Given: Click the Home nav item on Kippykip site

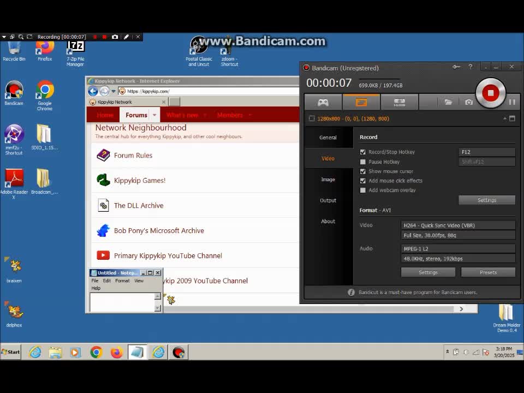Looking at the screenshot, I should click(x=105, y=115).
